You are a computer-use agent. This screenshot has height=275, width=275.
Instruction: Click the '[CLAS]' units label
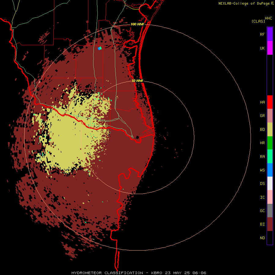(x=258, y=21)
